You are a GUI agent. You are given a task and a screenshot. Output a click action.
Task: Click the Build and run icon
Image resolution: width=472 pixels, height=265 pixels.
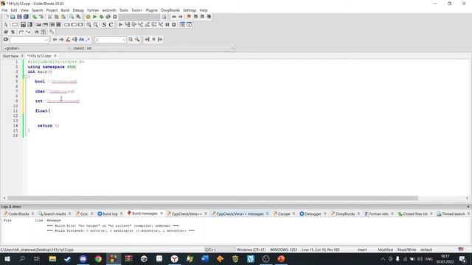coord(102,17)
